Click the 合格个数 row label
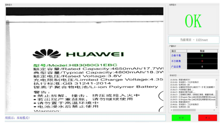 coord(176,56)
